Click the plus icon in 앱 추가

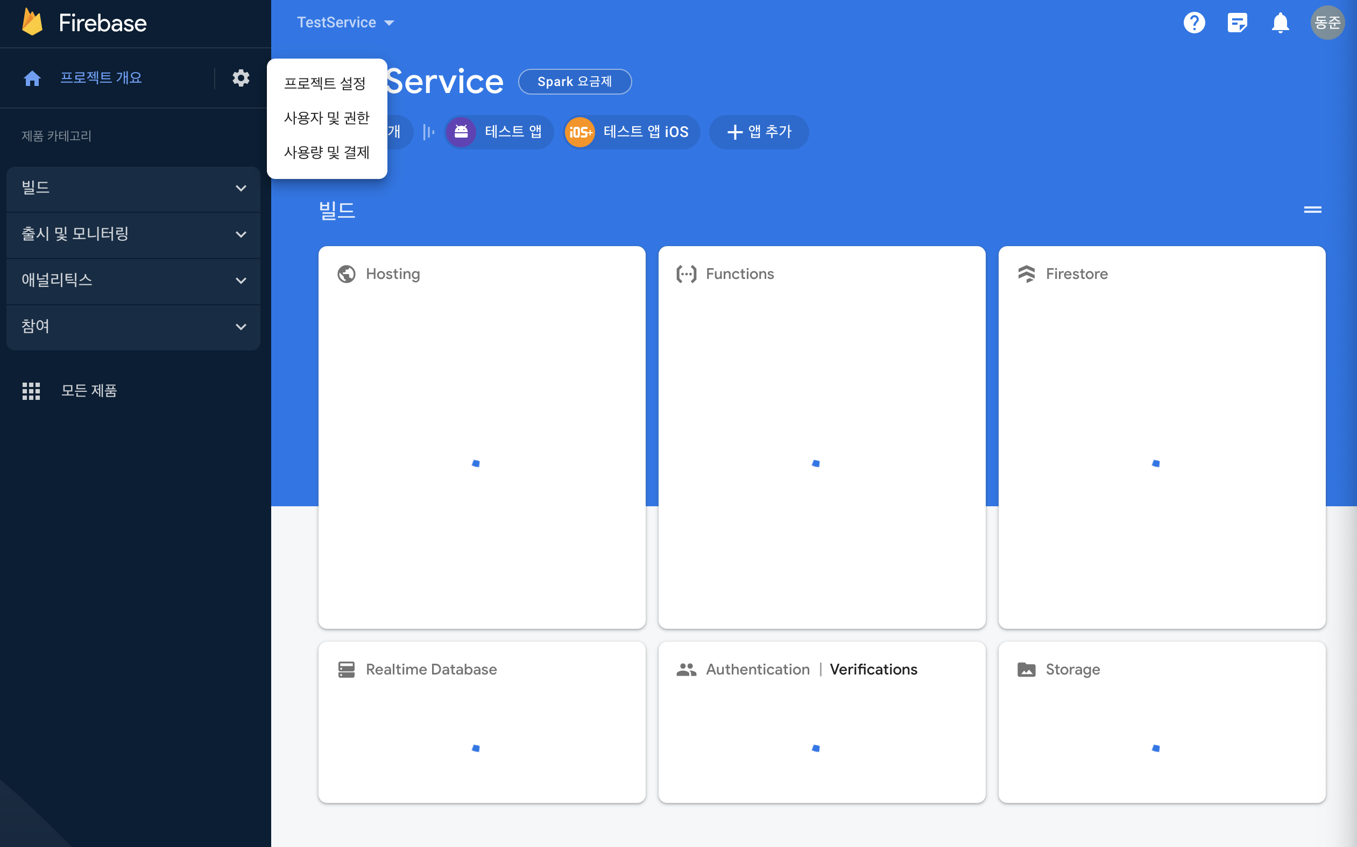tap(734, 132)
